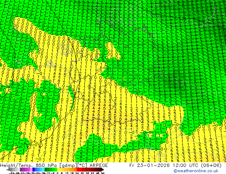Click the 'ARPEGE' model label
Screen dimensions: 226x174
[99, 165]
